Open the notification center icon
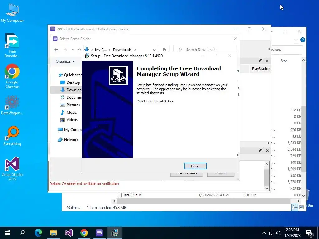 309,233
